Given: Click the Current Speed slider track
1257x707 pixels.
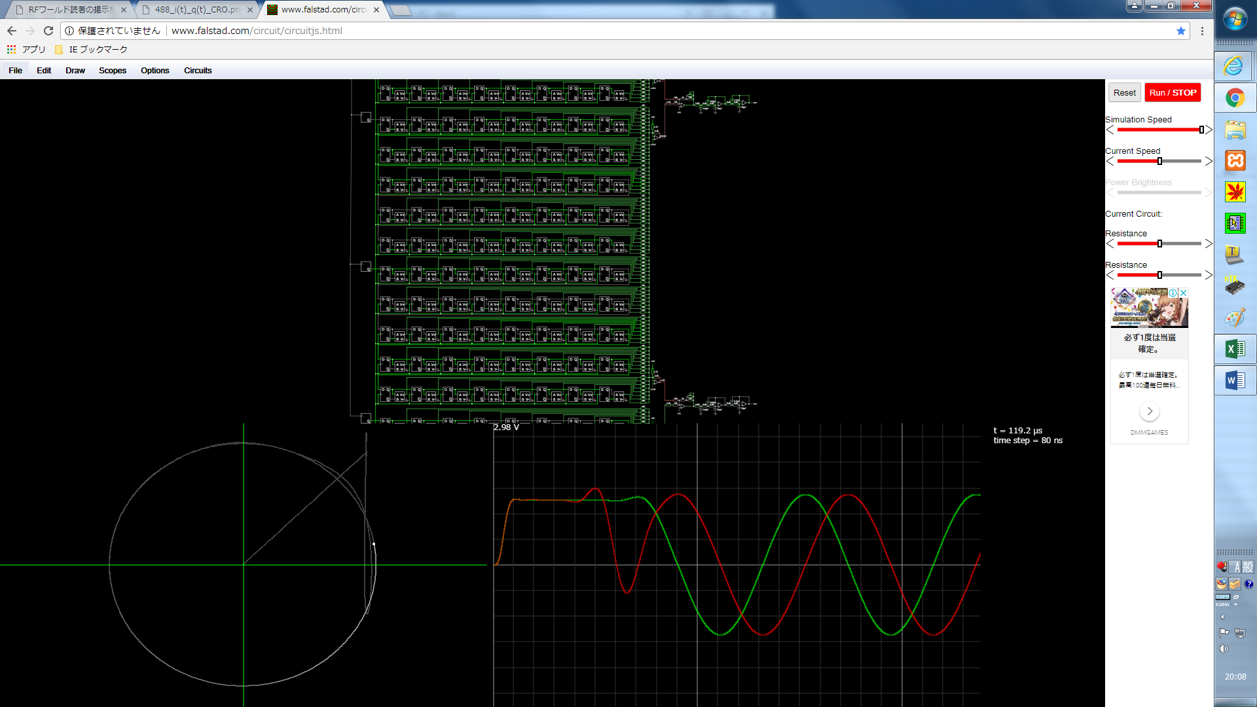Looking at the screenshot, I should [1159, 161].
